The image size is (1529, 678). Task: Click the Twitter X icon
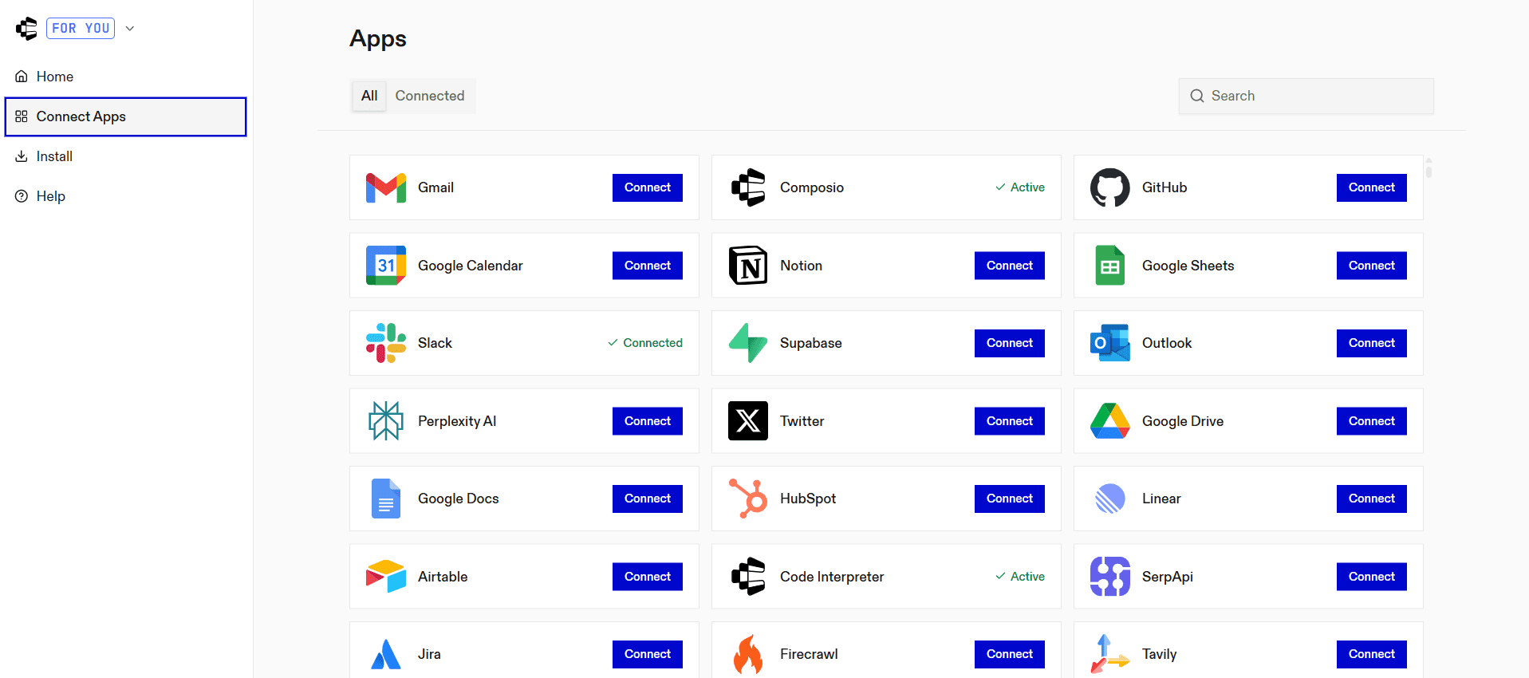click(748, 421)
